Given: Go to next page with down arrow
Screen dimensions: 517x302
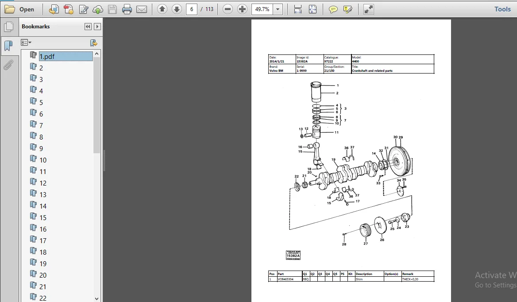Looking at the screenshot, I should pos(177,9).
